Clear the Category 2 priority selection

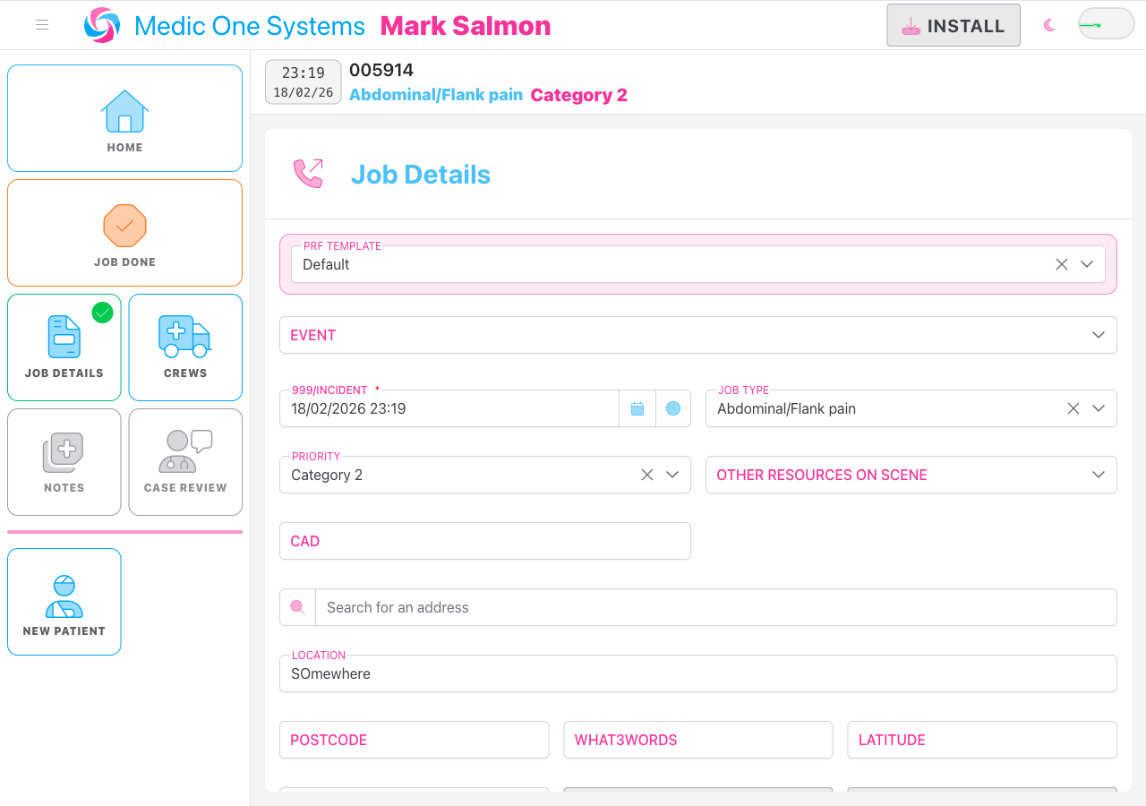coord(647,475)
